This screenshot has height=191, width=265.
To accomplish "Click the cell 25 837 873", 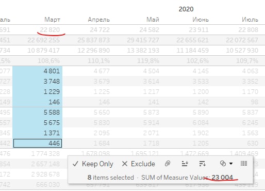I will point(93,40).
